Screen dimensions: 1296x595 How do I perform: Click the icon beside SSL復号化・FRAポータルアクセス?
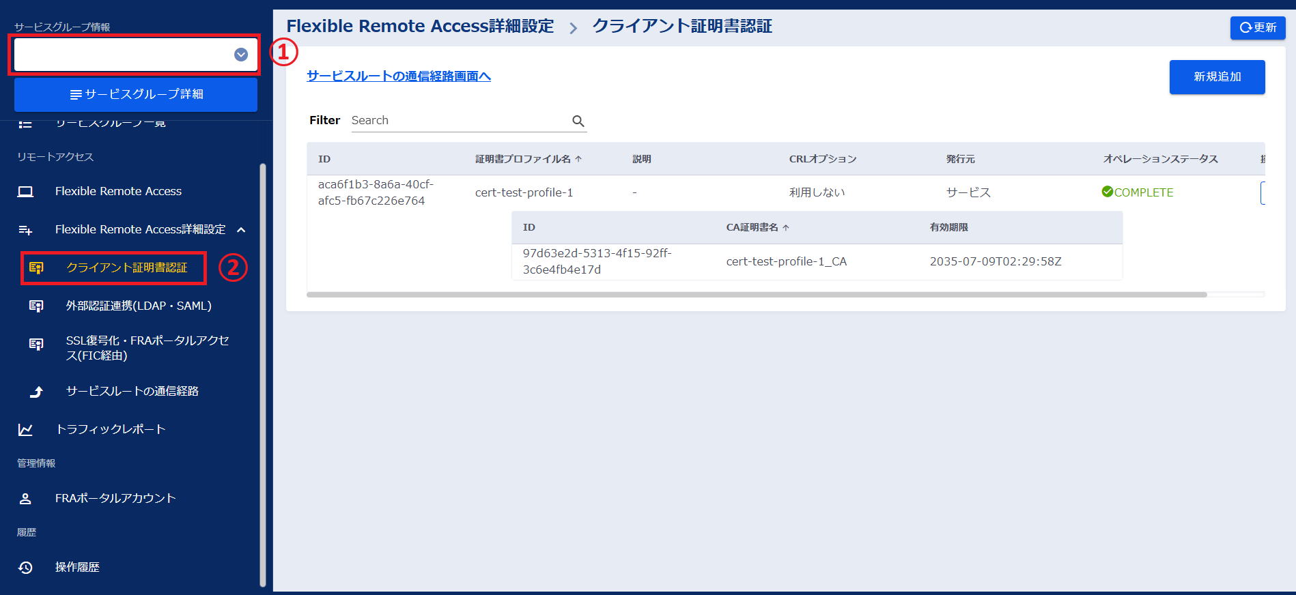point(36,345)
